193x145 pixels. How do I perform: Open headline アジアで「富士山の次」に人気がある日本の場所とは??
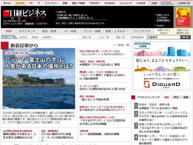39,63
